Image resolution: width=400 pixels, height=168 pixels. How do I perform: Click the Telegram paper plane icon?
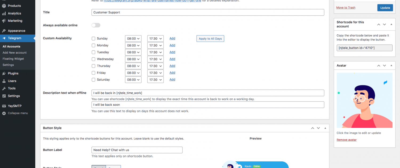4,38
